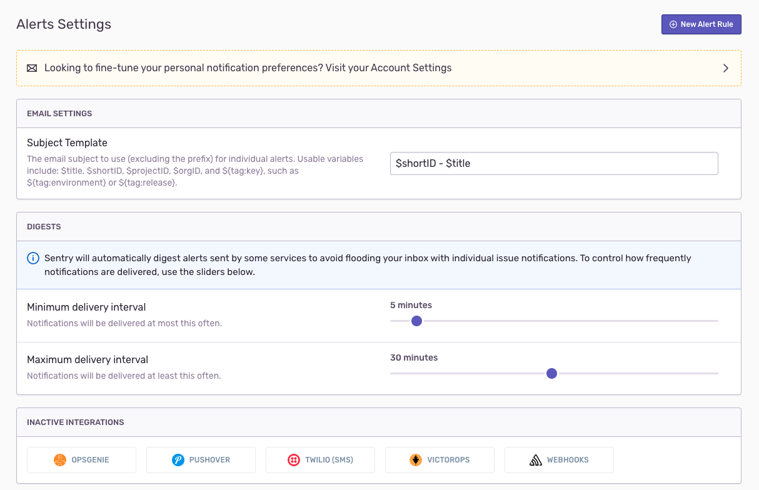Select the Twilio (SMS) logo icon

click(293, 460)
